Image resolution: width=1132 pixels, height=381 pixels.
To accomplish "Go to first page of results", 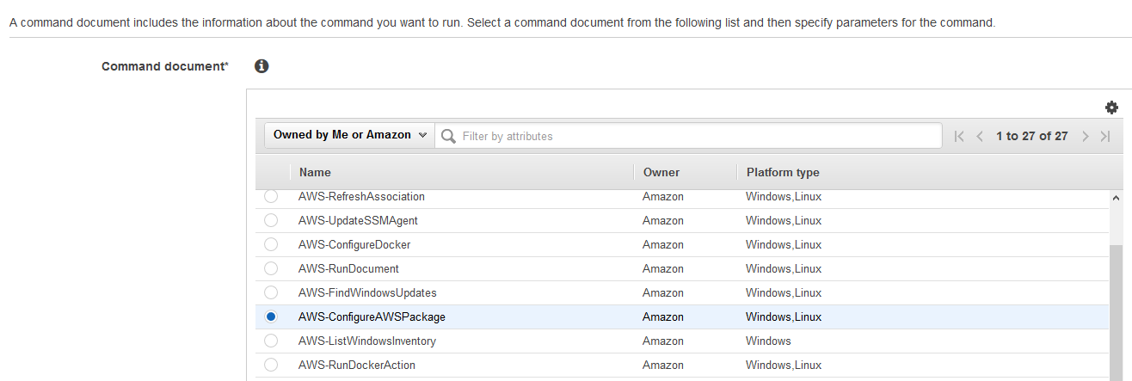I will [960, 136].
